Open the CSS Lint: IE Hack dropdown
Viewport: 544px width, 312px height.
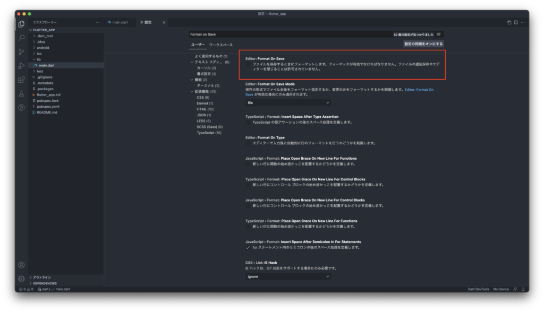[288, 276]
